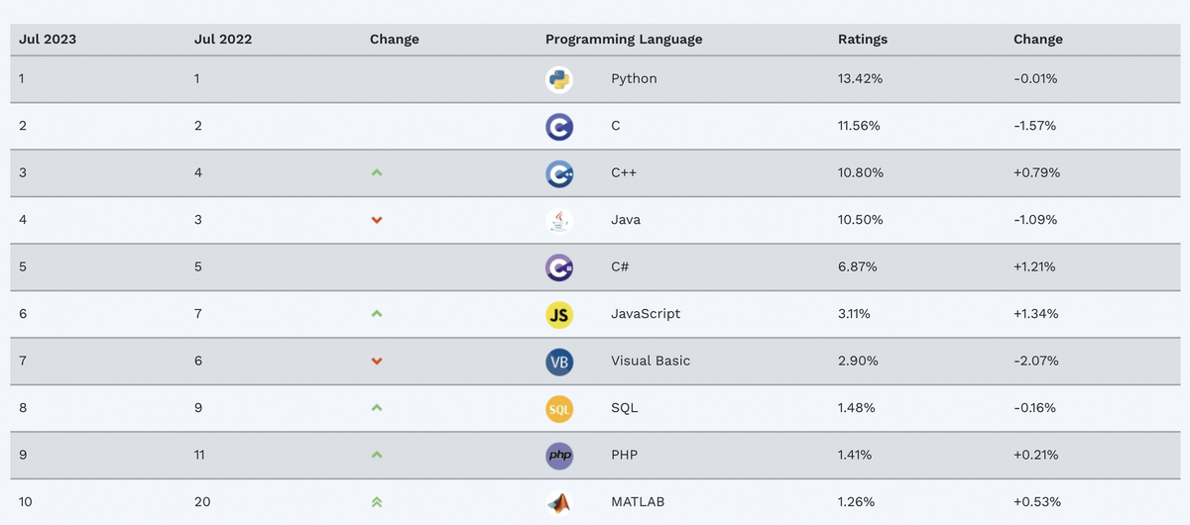Click the red down arrow for Visual Basic

click(377, 362)
